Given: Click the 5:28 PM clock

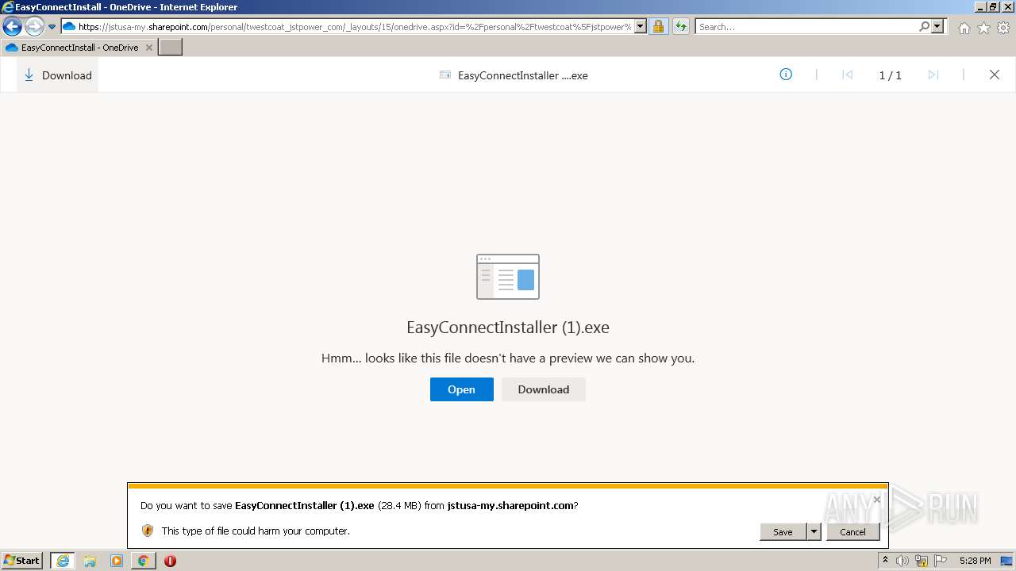Looking at the screenshot, I should pyautogui.click(x=975, y=561).
